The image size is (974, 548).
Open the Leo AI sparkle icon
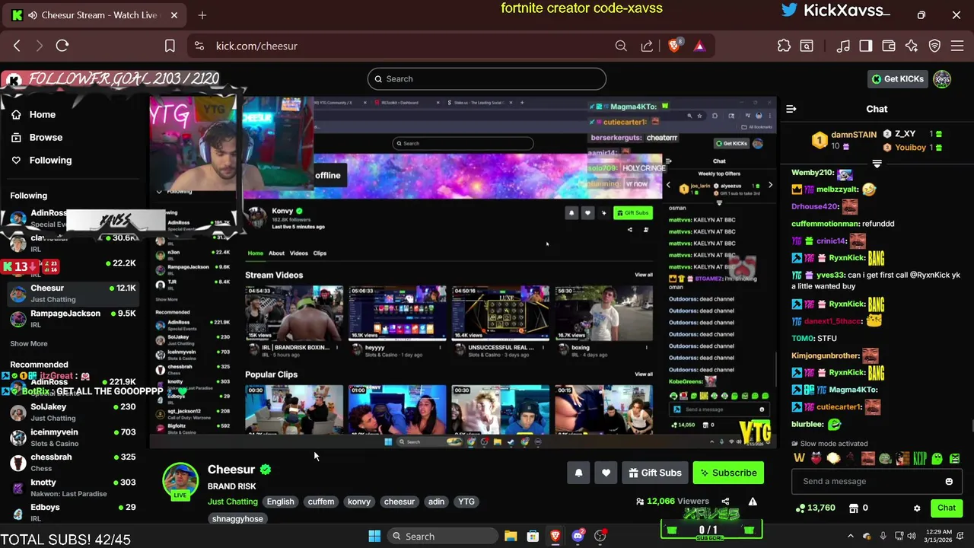[911, 46]
